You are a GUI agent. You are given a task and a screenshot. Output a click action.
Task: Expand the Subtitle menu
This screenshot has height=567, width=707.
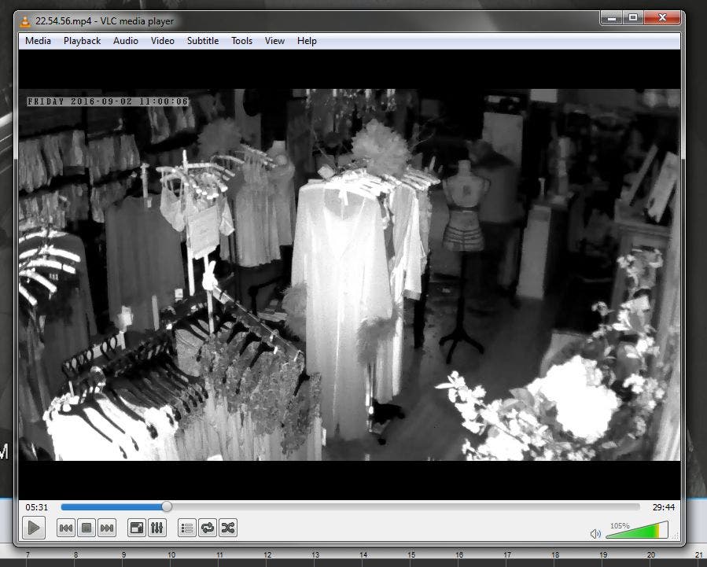pos(203,41)
